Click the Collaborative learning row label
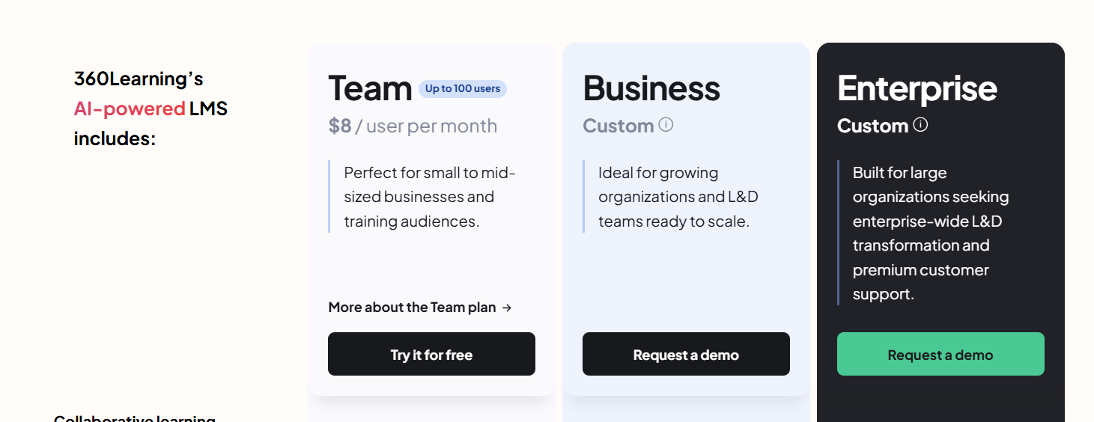 point(135,418)
